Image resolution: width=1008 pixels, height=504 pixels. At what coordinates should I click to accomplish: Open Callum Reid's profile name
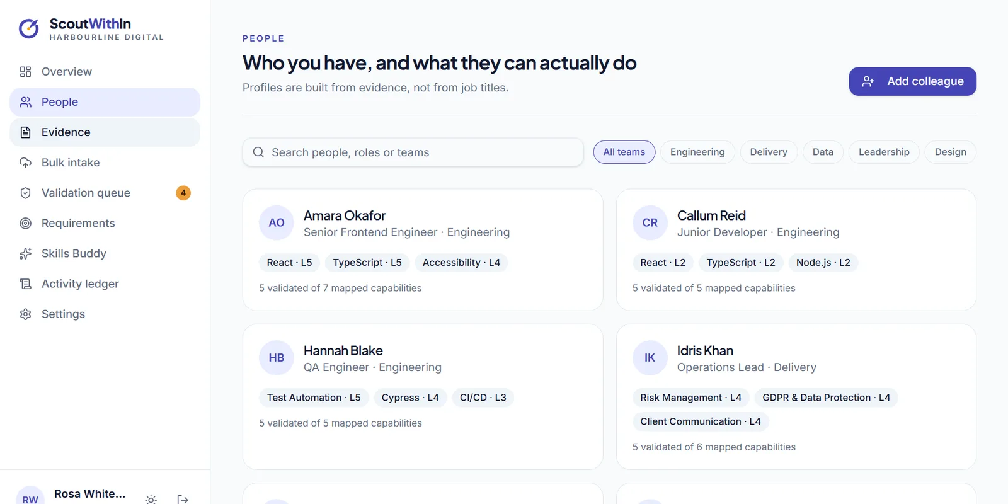click(x=711, y=215)
